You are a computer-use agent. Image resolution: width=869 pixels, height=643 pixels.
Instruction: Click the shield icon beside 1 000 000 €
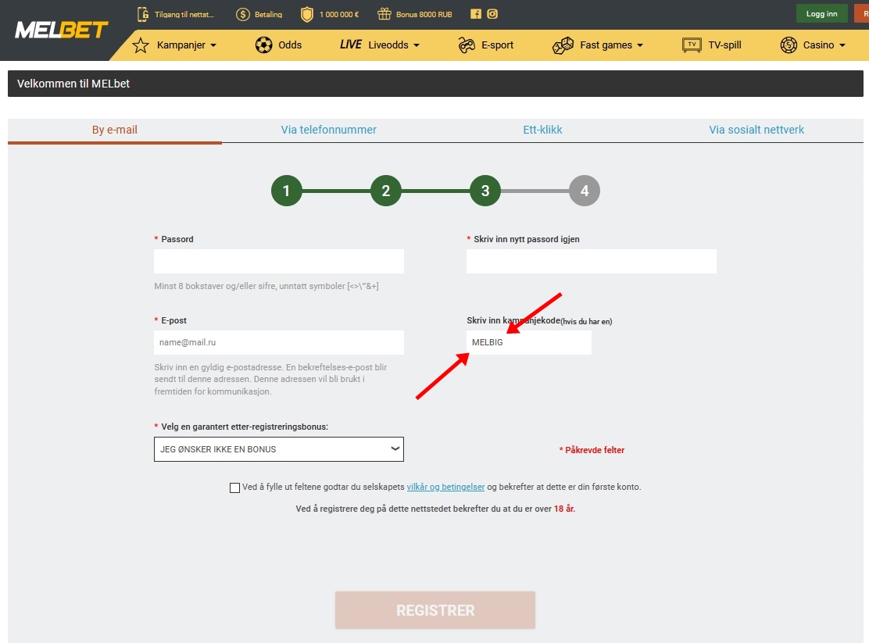coord(306,14)
